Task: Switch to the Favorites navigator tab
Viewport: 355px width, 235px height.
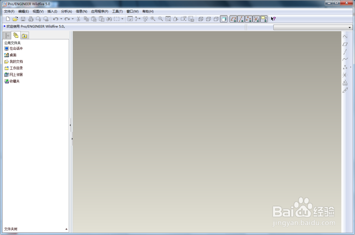Action: point(24,36)
